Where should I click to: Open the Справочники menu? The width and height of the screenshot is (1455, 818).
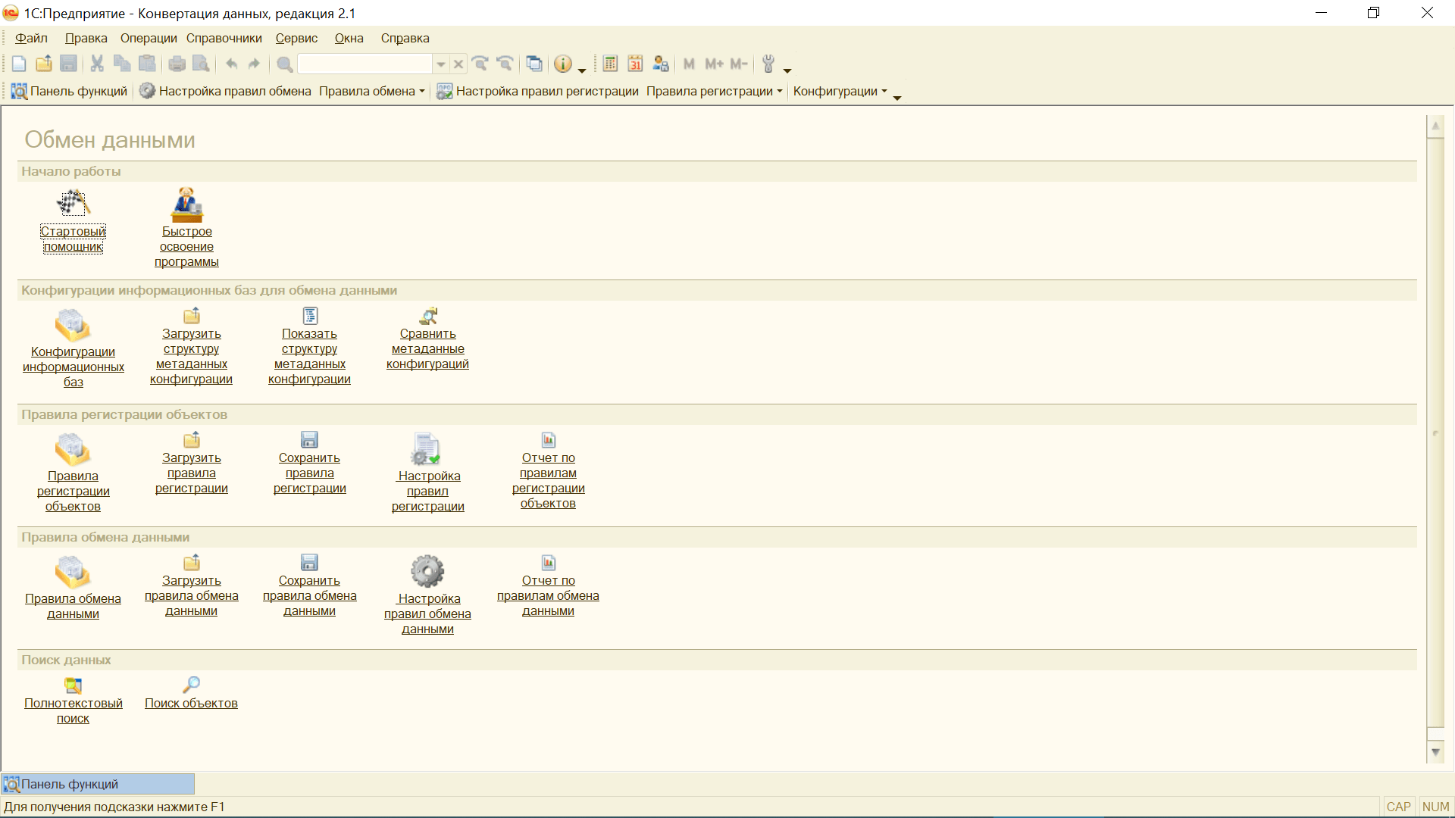coord(224,38)
